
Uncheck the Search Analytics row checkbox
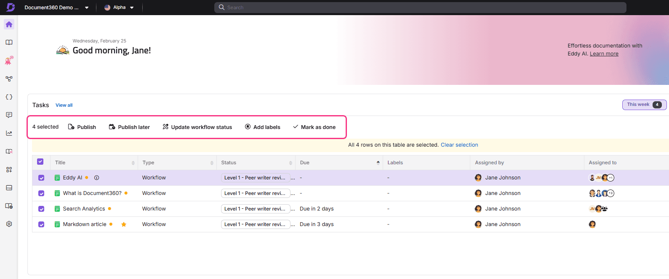click(x=41, y=209)
